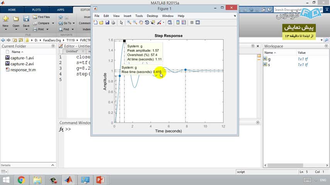Select the Brush data tool
The image size is (330, 185).
click(159, 22)
